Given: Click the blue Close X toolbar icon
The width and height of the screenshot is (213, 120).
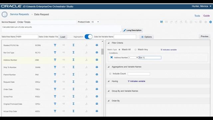Looking at the screenshot, I should click(x=210, y=22).
